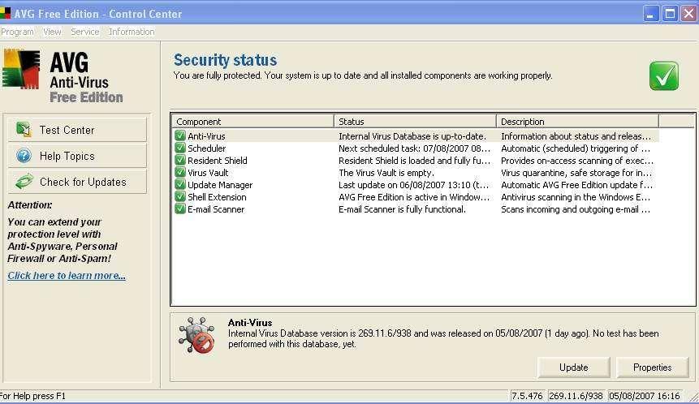Screen dimensions: 699x404
Task: Click 'AVG Free Edition is active in Window...' status
Action: coord(414,197)
